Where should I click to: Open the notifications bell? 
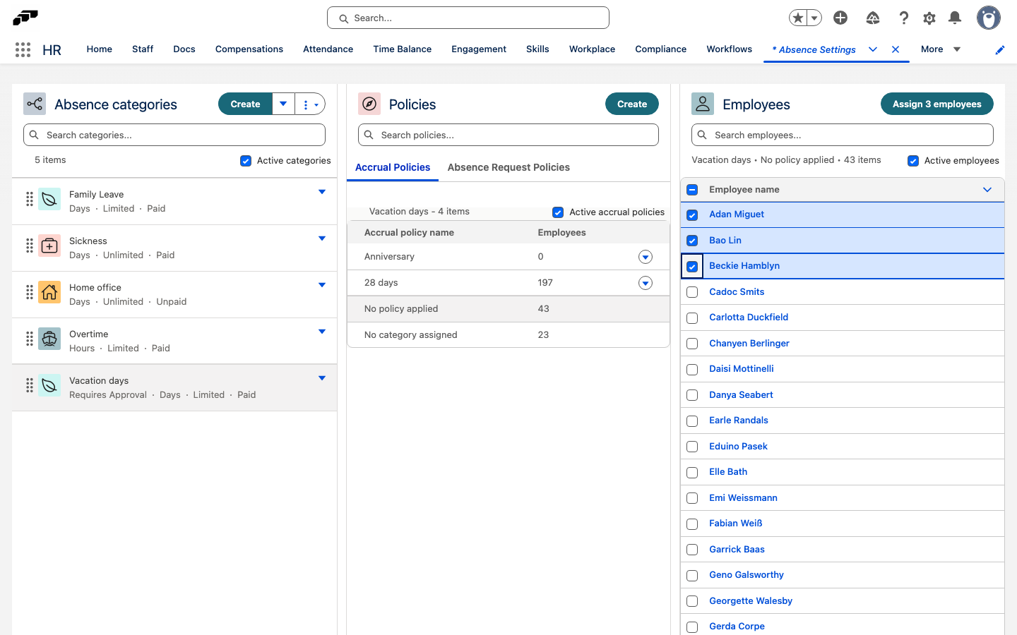(x=955, y=18)
